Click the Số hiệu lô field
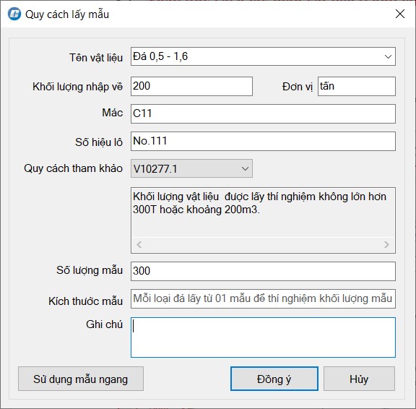Image resolution: width=416 pixels, height=409 pixels. [x=263, y=141]
